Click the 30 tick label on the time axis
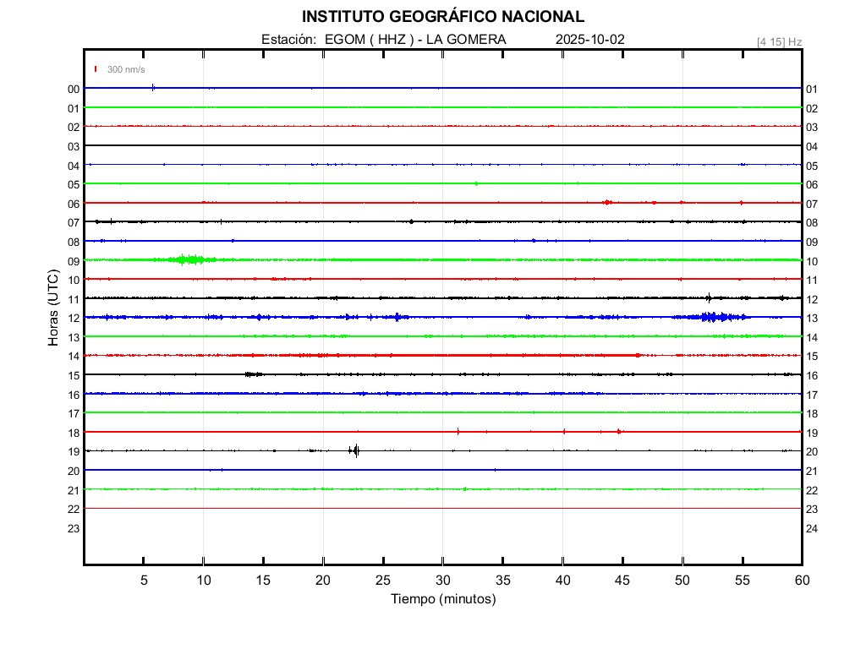The height and width of the screenshot is (649, 866). (x=442, y=580)
